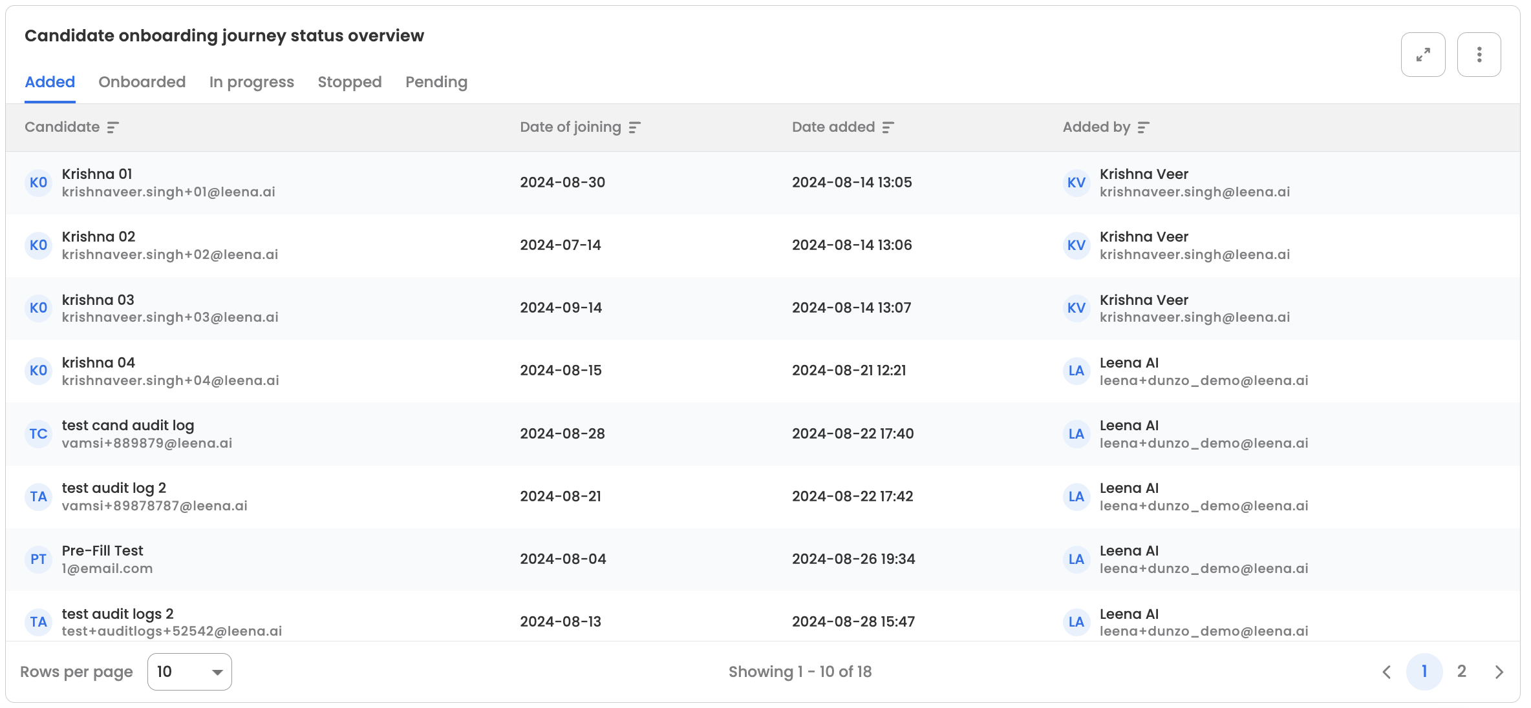
Task: Open the three-dot more options menu
Action: [1479, 55]
